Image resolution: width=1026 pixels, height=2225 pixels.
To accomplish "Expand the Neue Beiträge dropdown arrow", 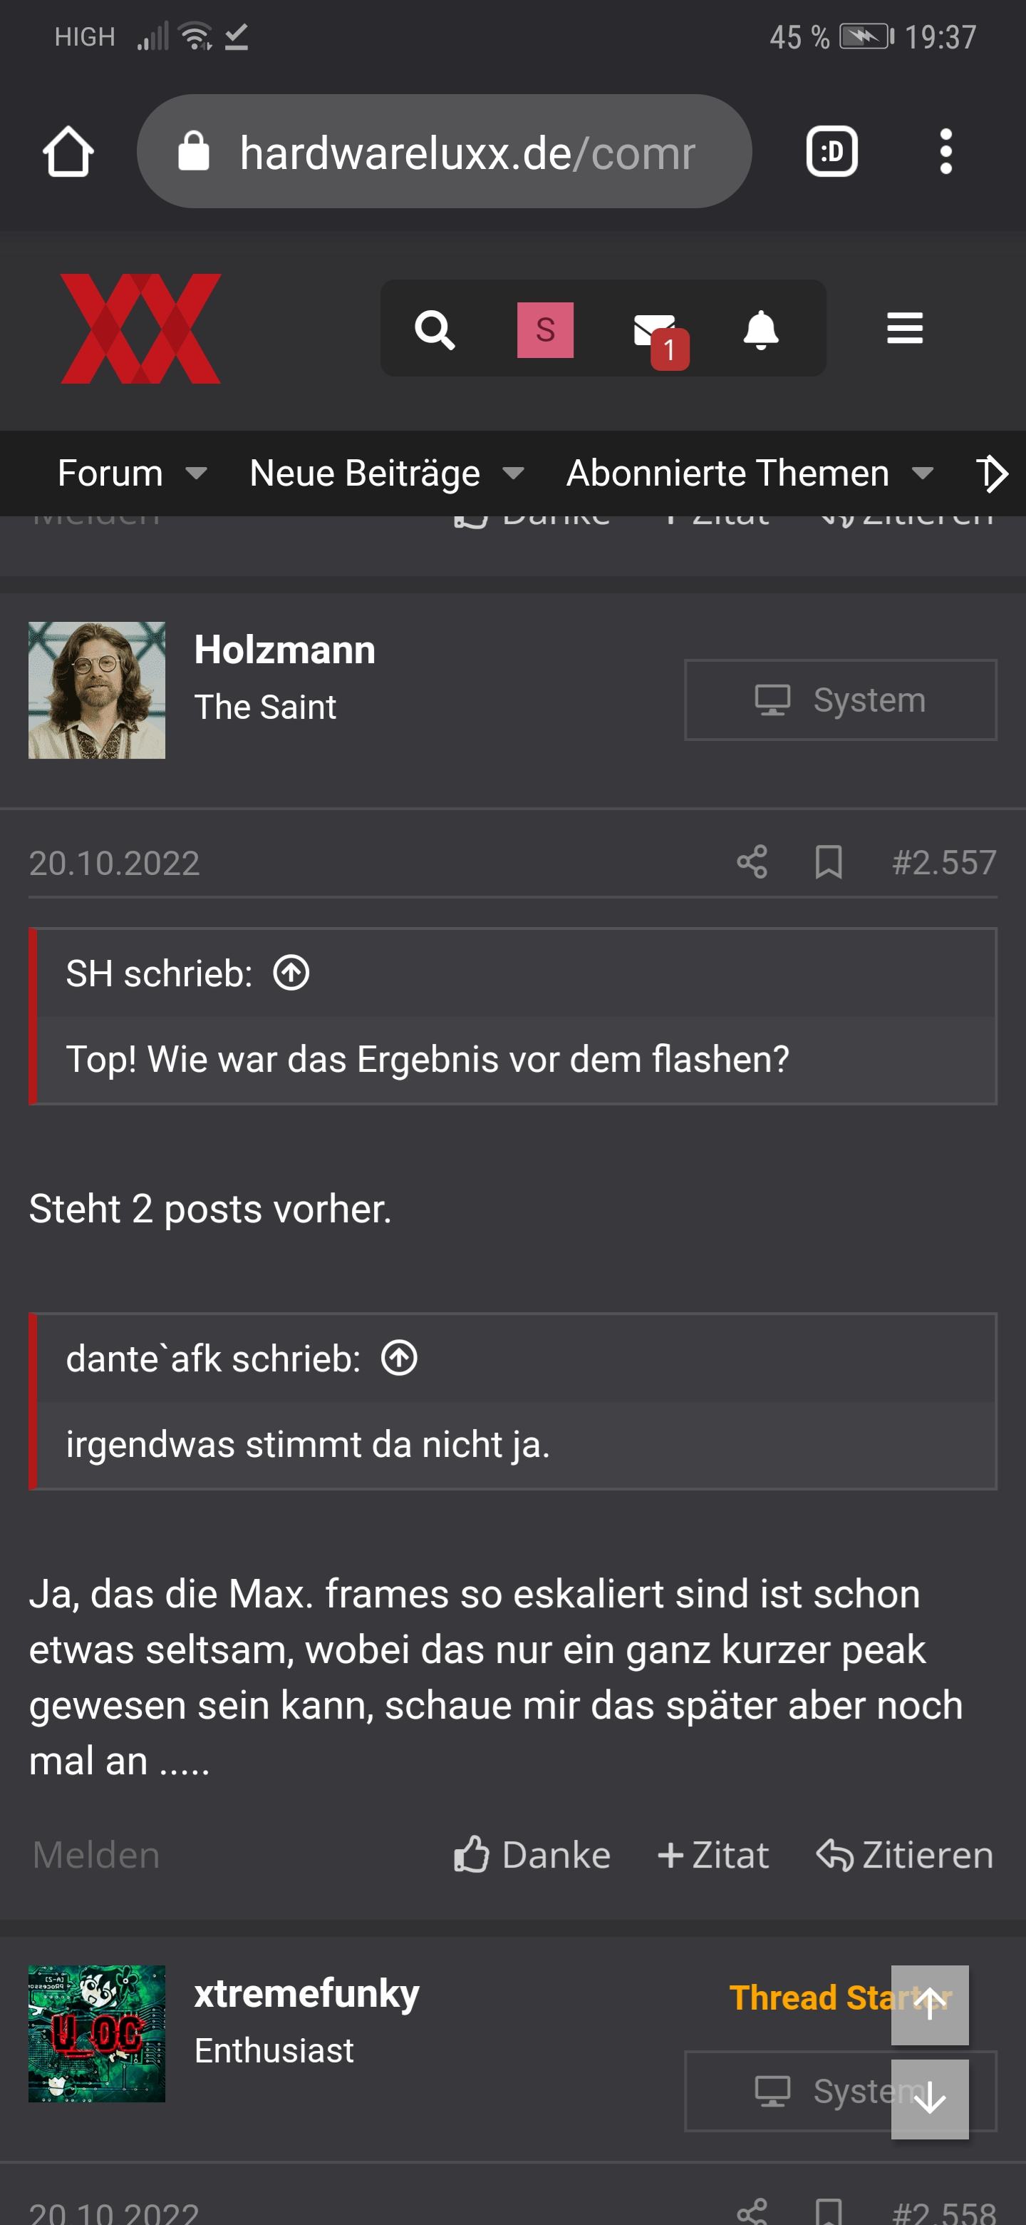I will pos(514,474).
